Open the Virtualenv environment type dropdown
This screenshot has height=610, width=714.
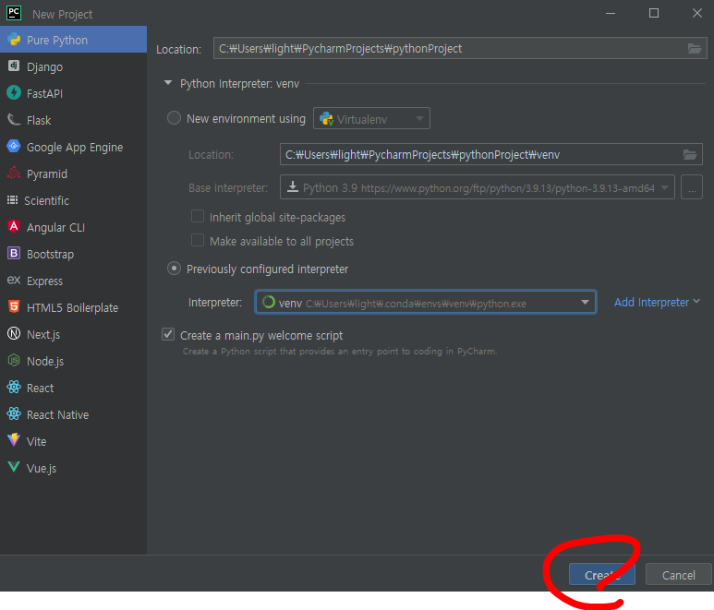[371, 119]
